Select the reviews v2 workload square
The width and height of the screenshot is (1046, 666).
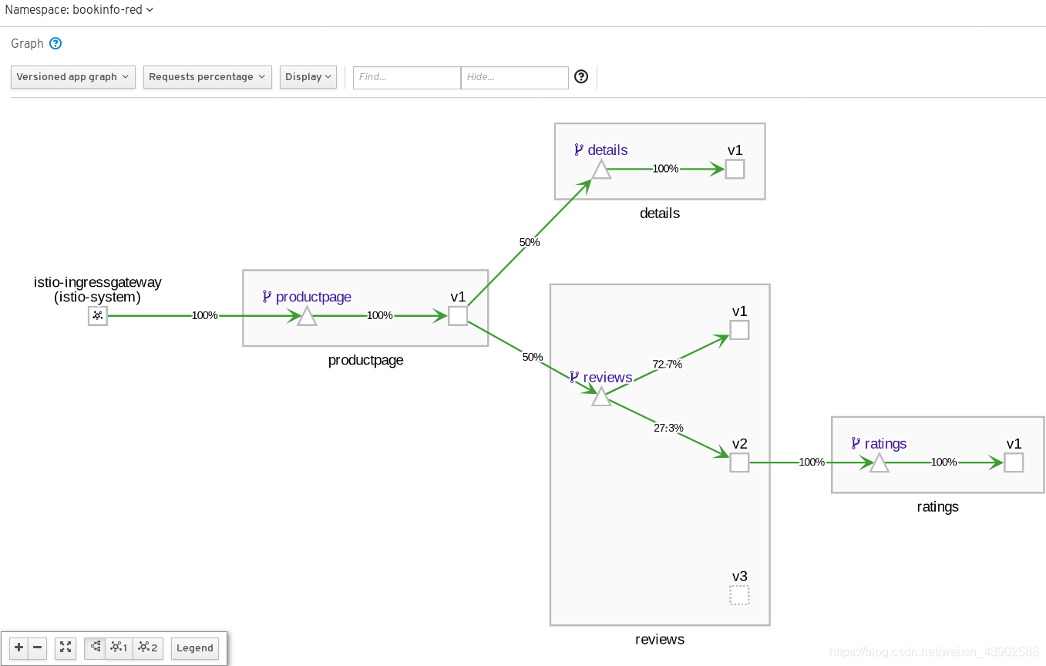coord(739,462)
